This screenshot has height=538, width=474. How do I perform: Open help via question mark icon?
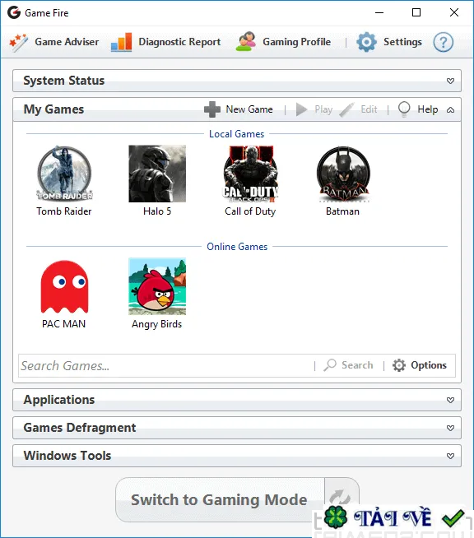click(443, 42)
